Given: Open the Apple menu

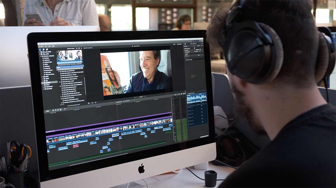Looking at the screenshot, I should [40, 44].
